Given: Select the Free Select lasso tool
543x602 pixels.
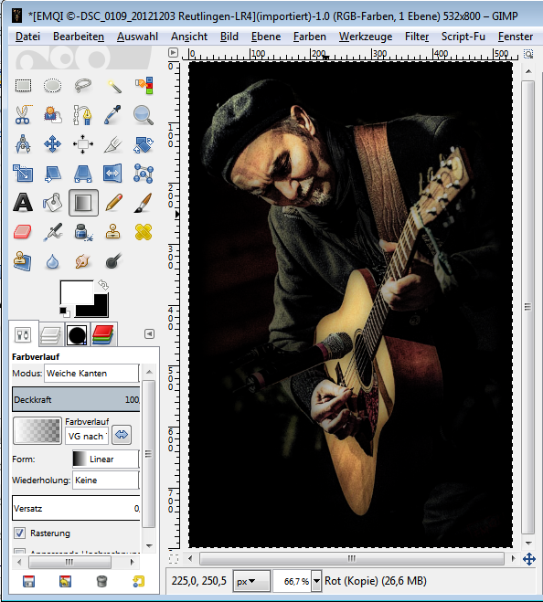Looking at the screenshot, I should click(83, 85).
